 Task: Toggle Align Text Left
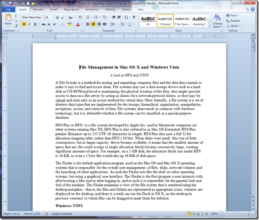(x=88, y=25)
